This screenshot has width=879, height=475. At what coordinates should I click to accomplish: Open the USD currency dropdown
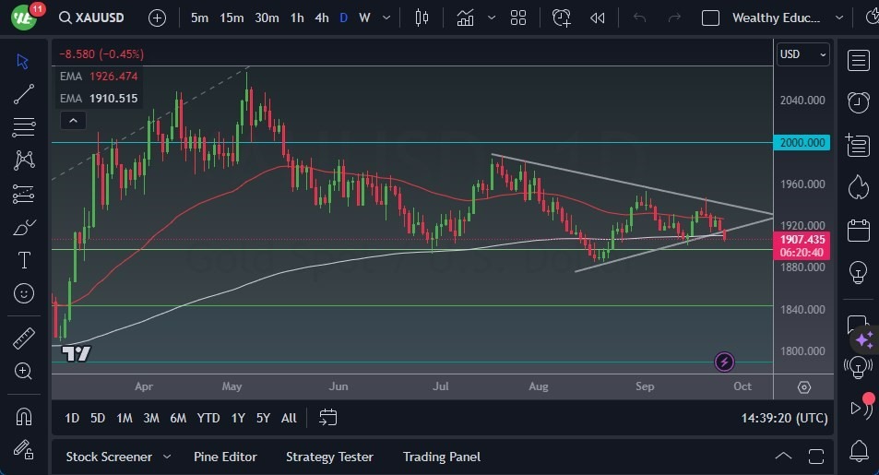(802, 54)
